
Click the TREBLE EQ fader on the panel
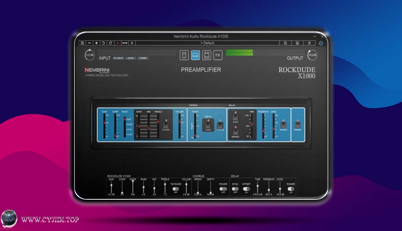158,126
